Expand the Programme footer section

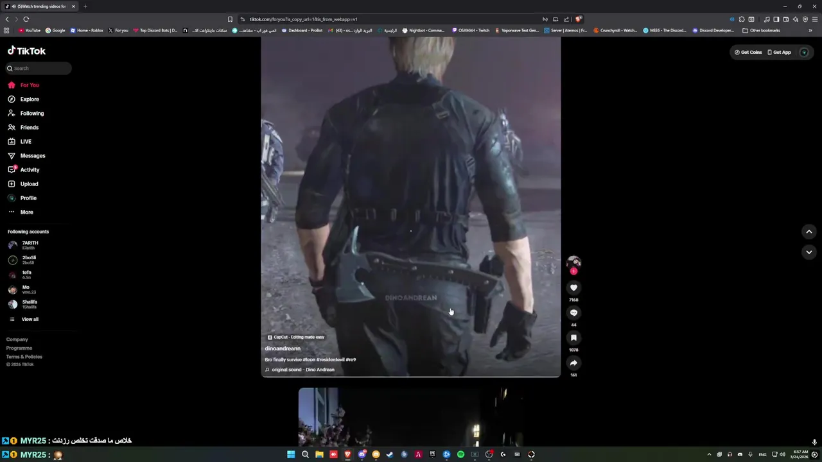(19, 348)
